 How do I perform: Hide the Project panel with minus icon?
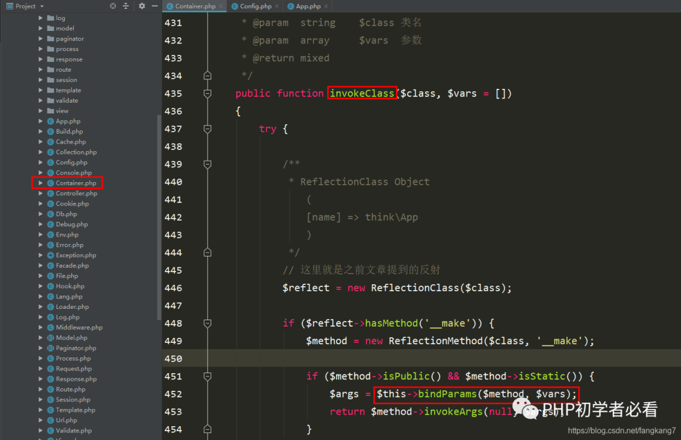point(154,6)
